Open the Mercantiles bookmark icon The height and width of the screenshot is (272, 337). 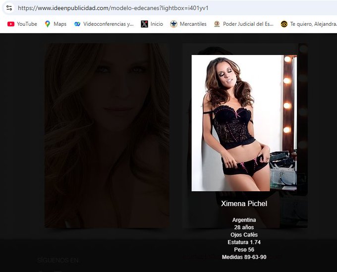(x=173, y=24)
